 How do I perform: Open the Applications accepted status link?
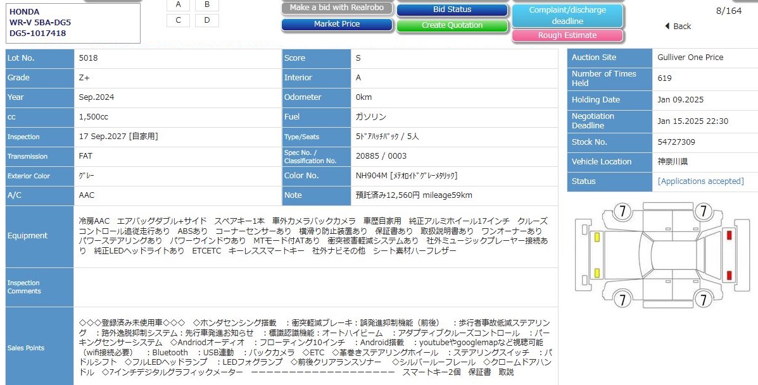click(700, 181)
